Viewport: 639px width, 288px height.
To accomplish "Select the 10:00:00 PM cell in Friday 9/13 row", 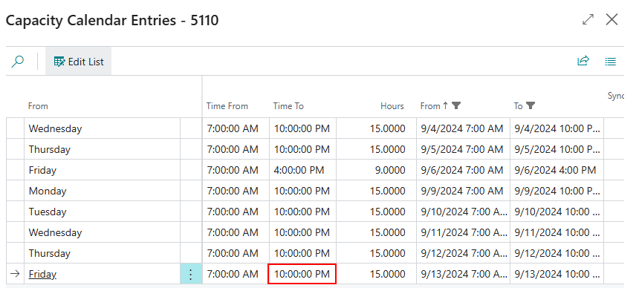I will (x=302, y=274).
